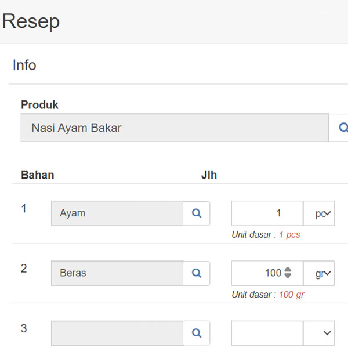This screenshot has height=348, width=348.
Task: Focus the Nasi Ayam Bakar product field
Action: (x=175, y=128)
